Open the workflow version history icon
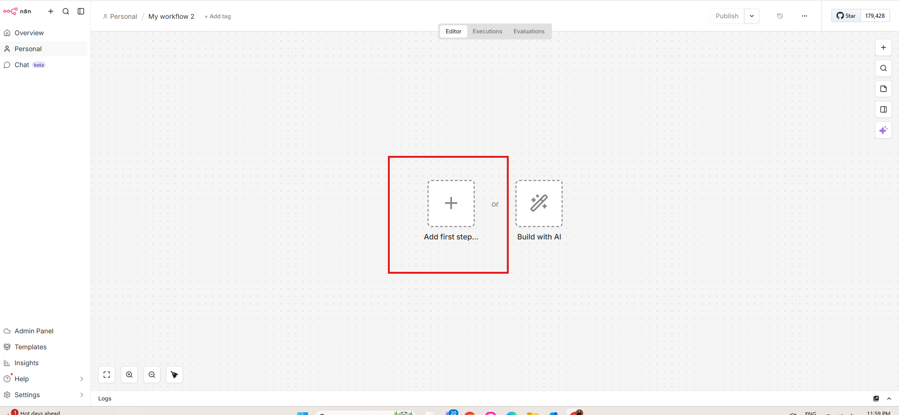899x415 pixels. pos(780,16)
